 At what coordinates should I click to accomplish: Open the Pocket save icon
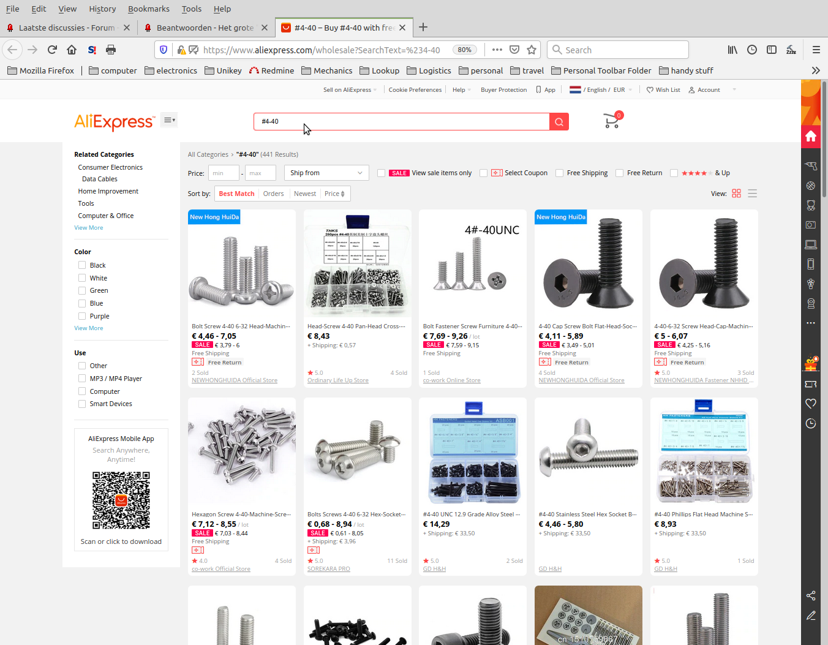click(514, 50)
